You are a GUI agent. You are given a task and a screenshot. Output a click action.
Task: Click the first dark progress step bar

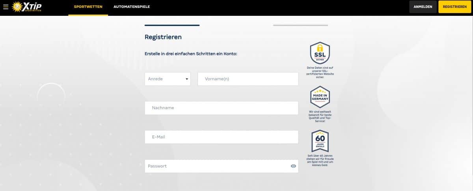click(172, 25)
